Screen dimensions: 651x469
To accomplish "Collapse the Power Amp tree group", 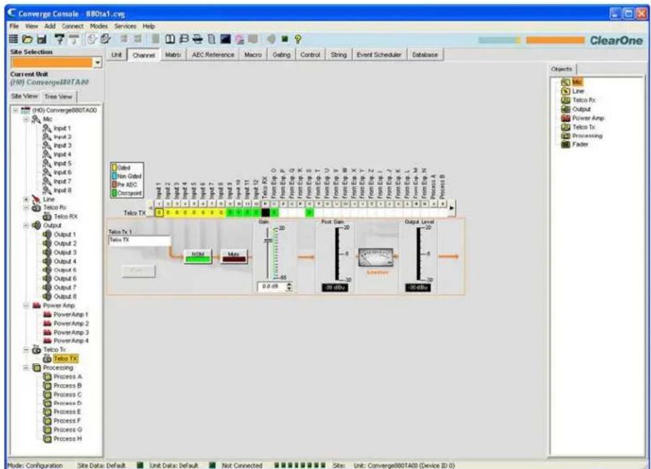I will click(x=26, y=306).
